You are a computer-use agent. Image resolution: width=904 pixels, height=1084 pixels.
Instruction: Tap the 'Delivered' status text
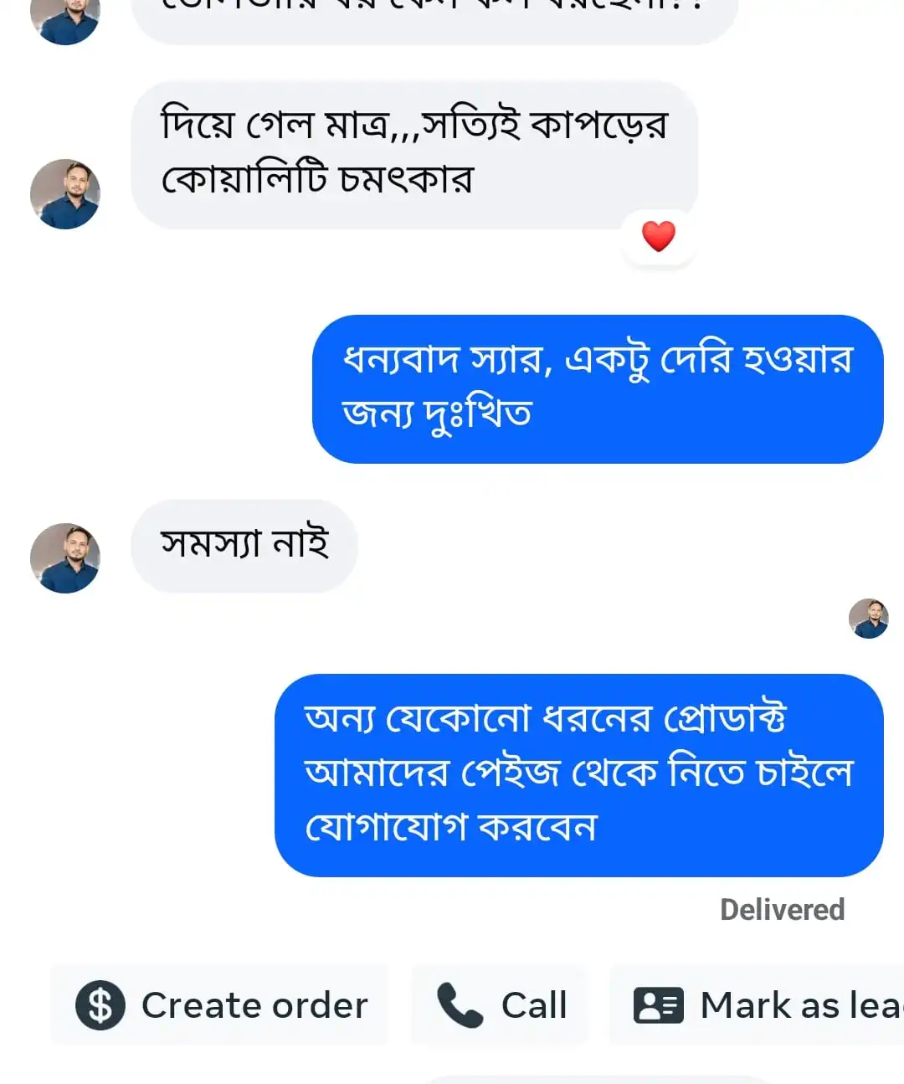782,910
